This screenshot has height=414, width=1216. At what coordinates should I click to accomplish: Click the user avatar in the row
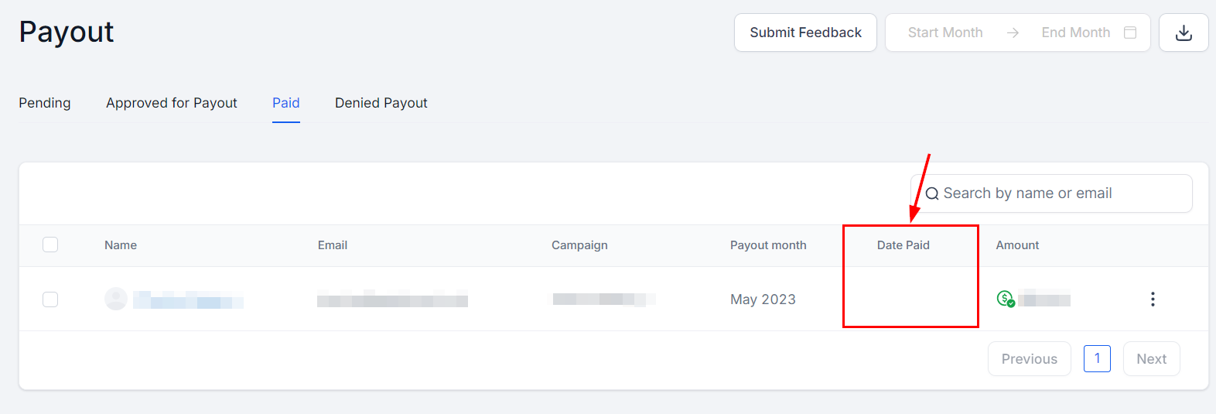point(116,299)
